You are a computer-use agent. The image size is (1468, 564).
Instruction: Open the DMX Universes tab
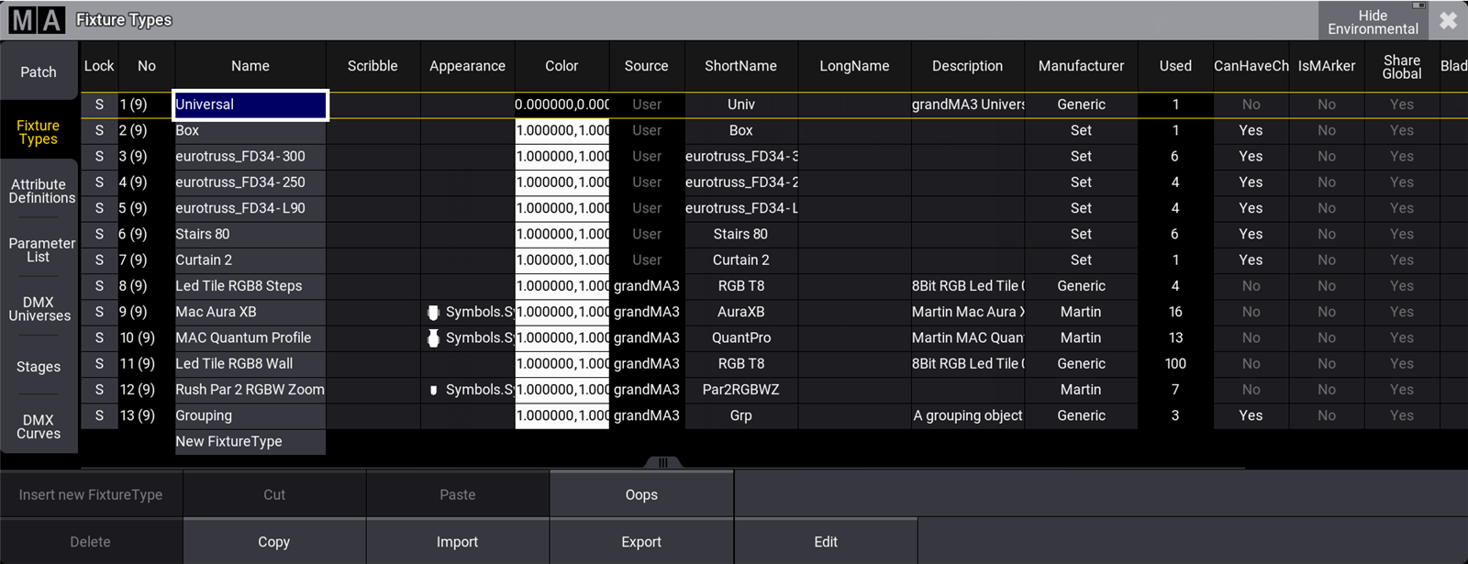[39, 309]
